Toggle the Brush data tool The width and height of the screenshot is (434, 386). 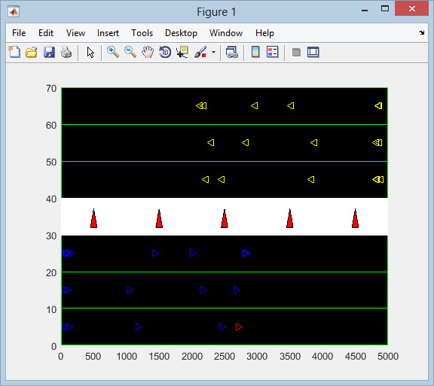tap(200, 52)
